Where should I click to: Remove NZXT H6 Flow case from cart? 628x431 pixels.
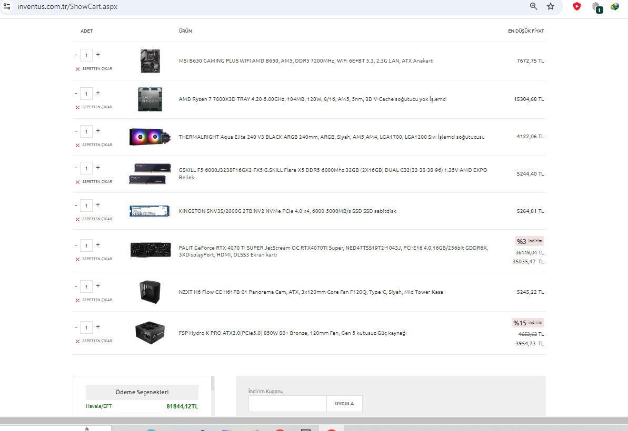[94, 300]
